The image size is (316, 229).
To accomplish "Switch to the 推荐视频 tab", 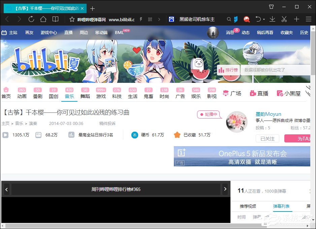I will tap(248, 206).
